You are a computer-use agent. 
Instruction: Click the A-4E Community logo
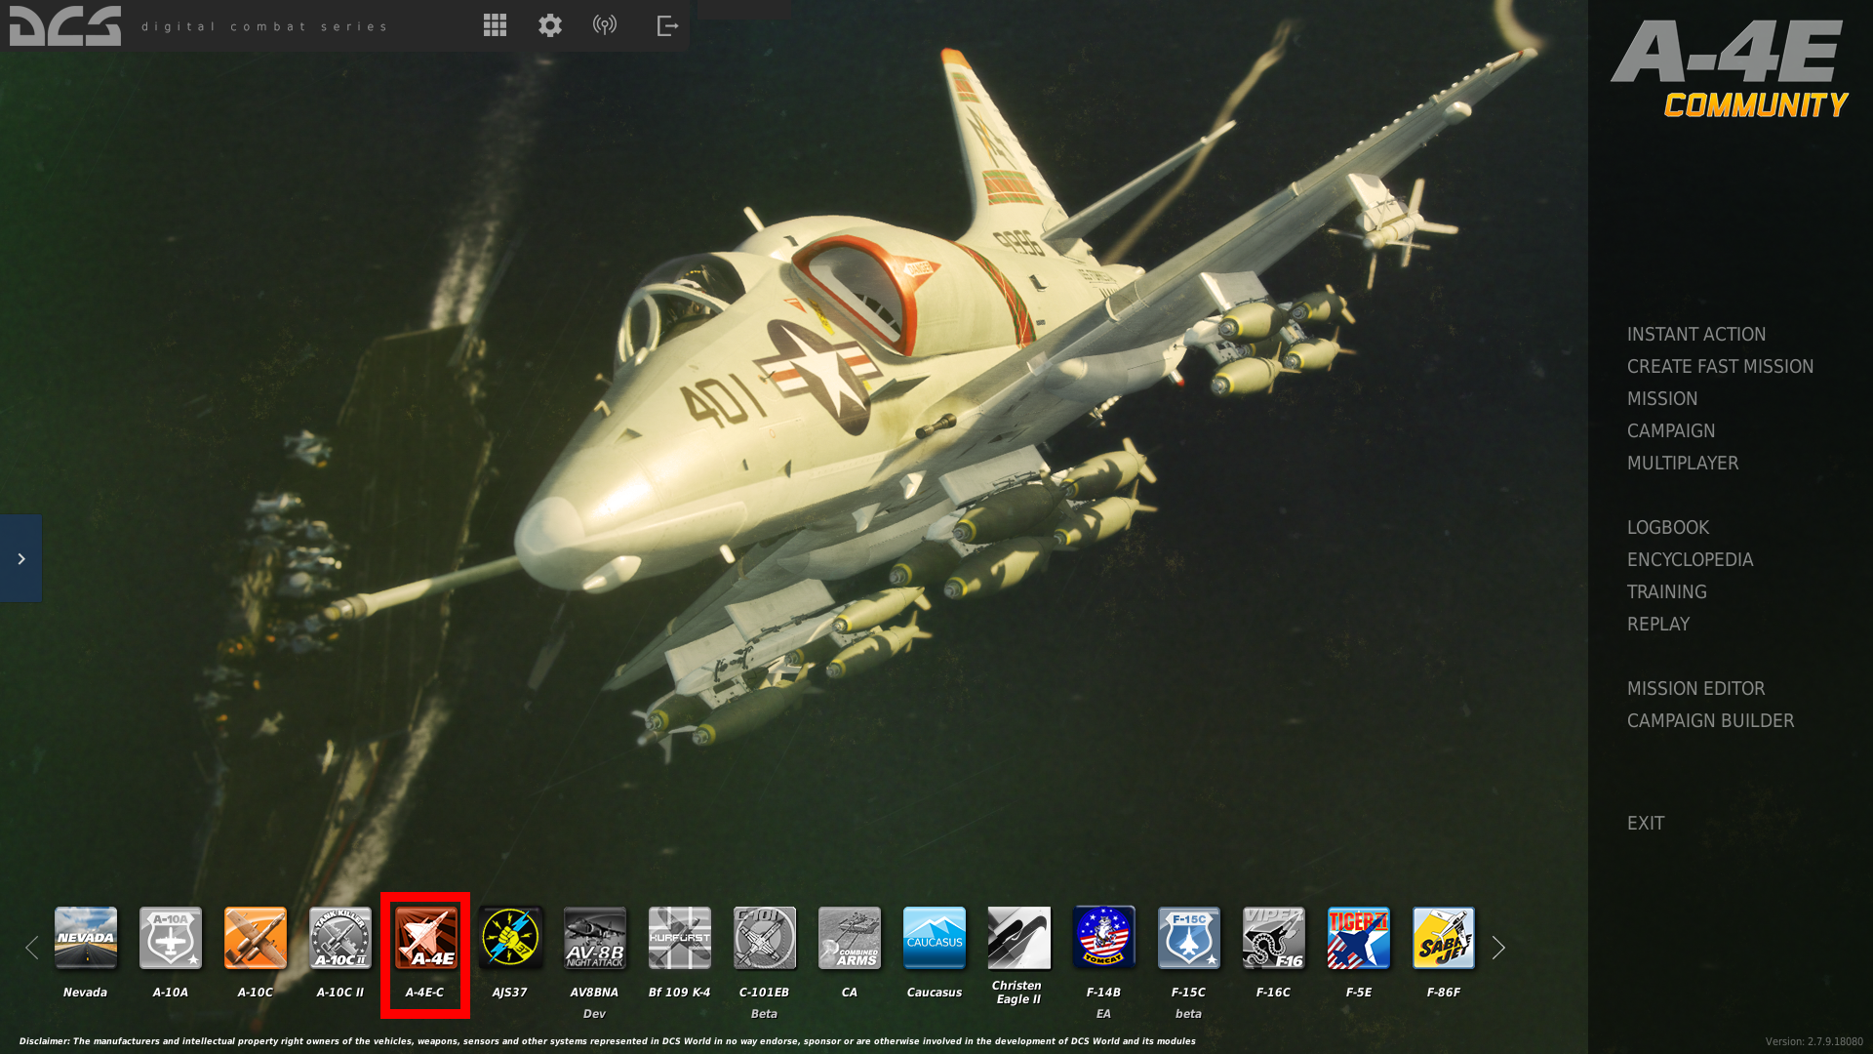(x=1730, y=68)
